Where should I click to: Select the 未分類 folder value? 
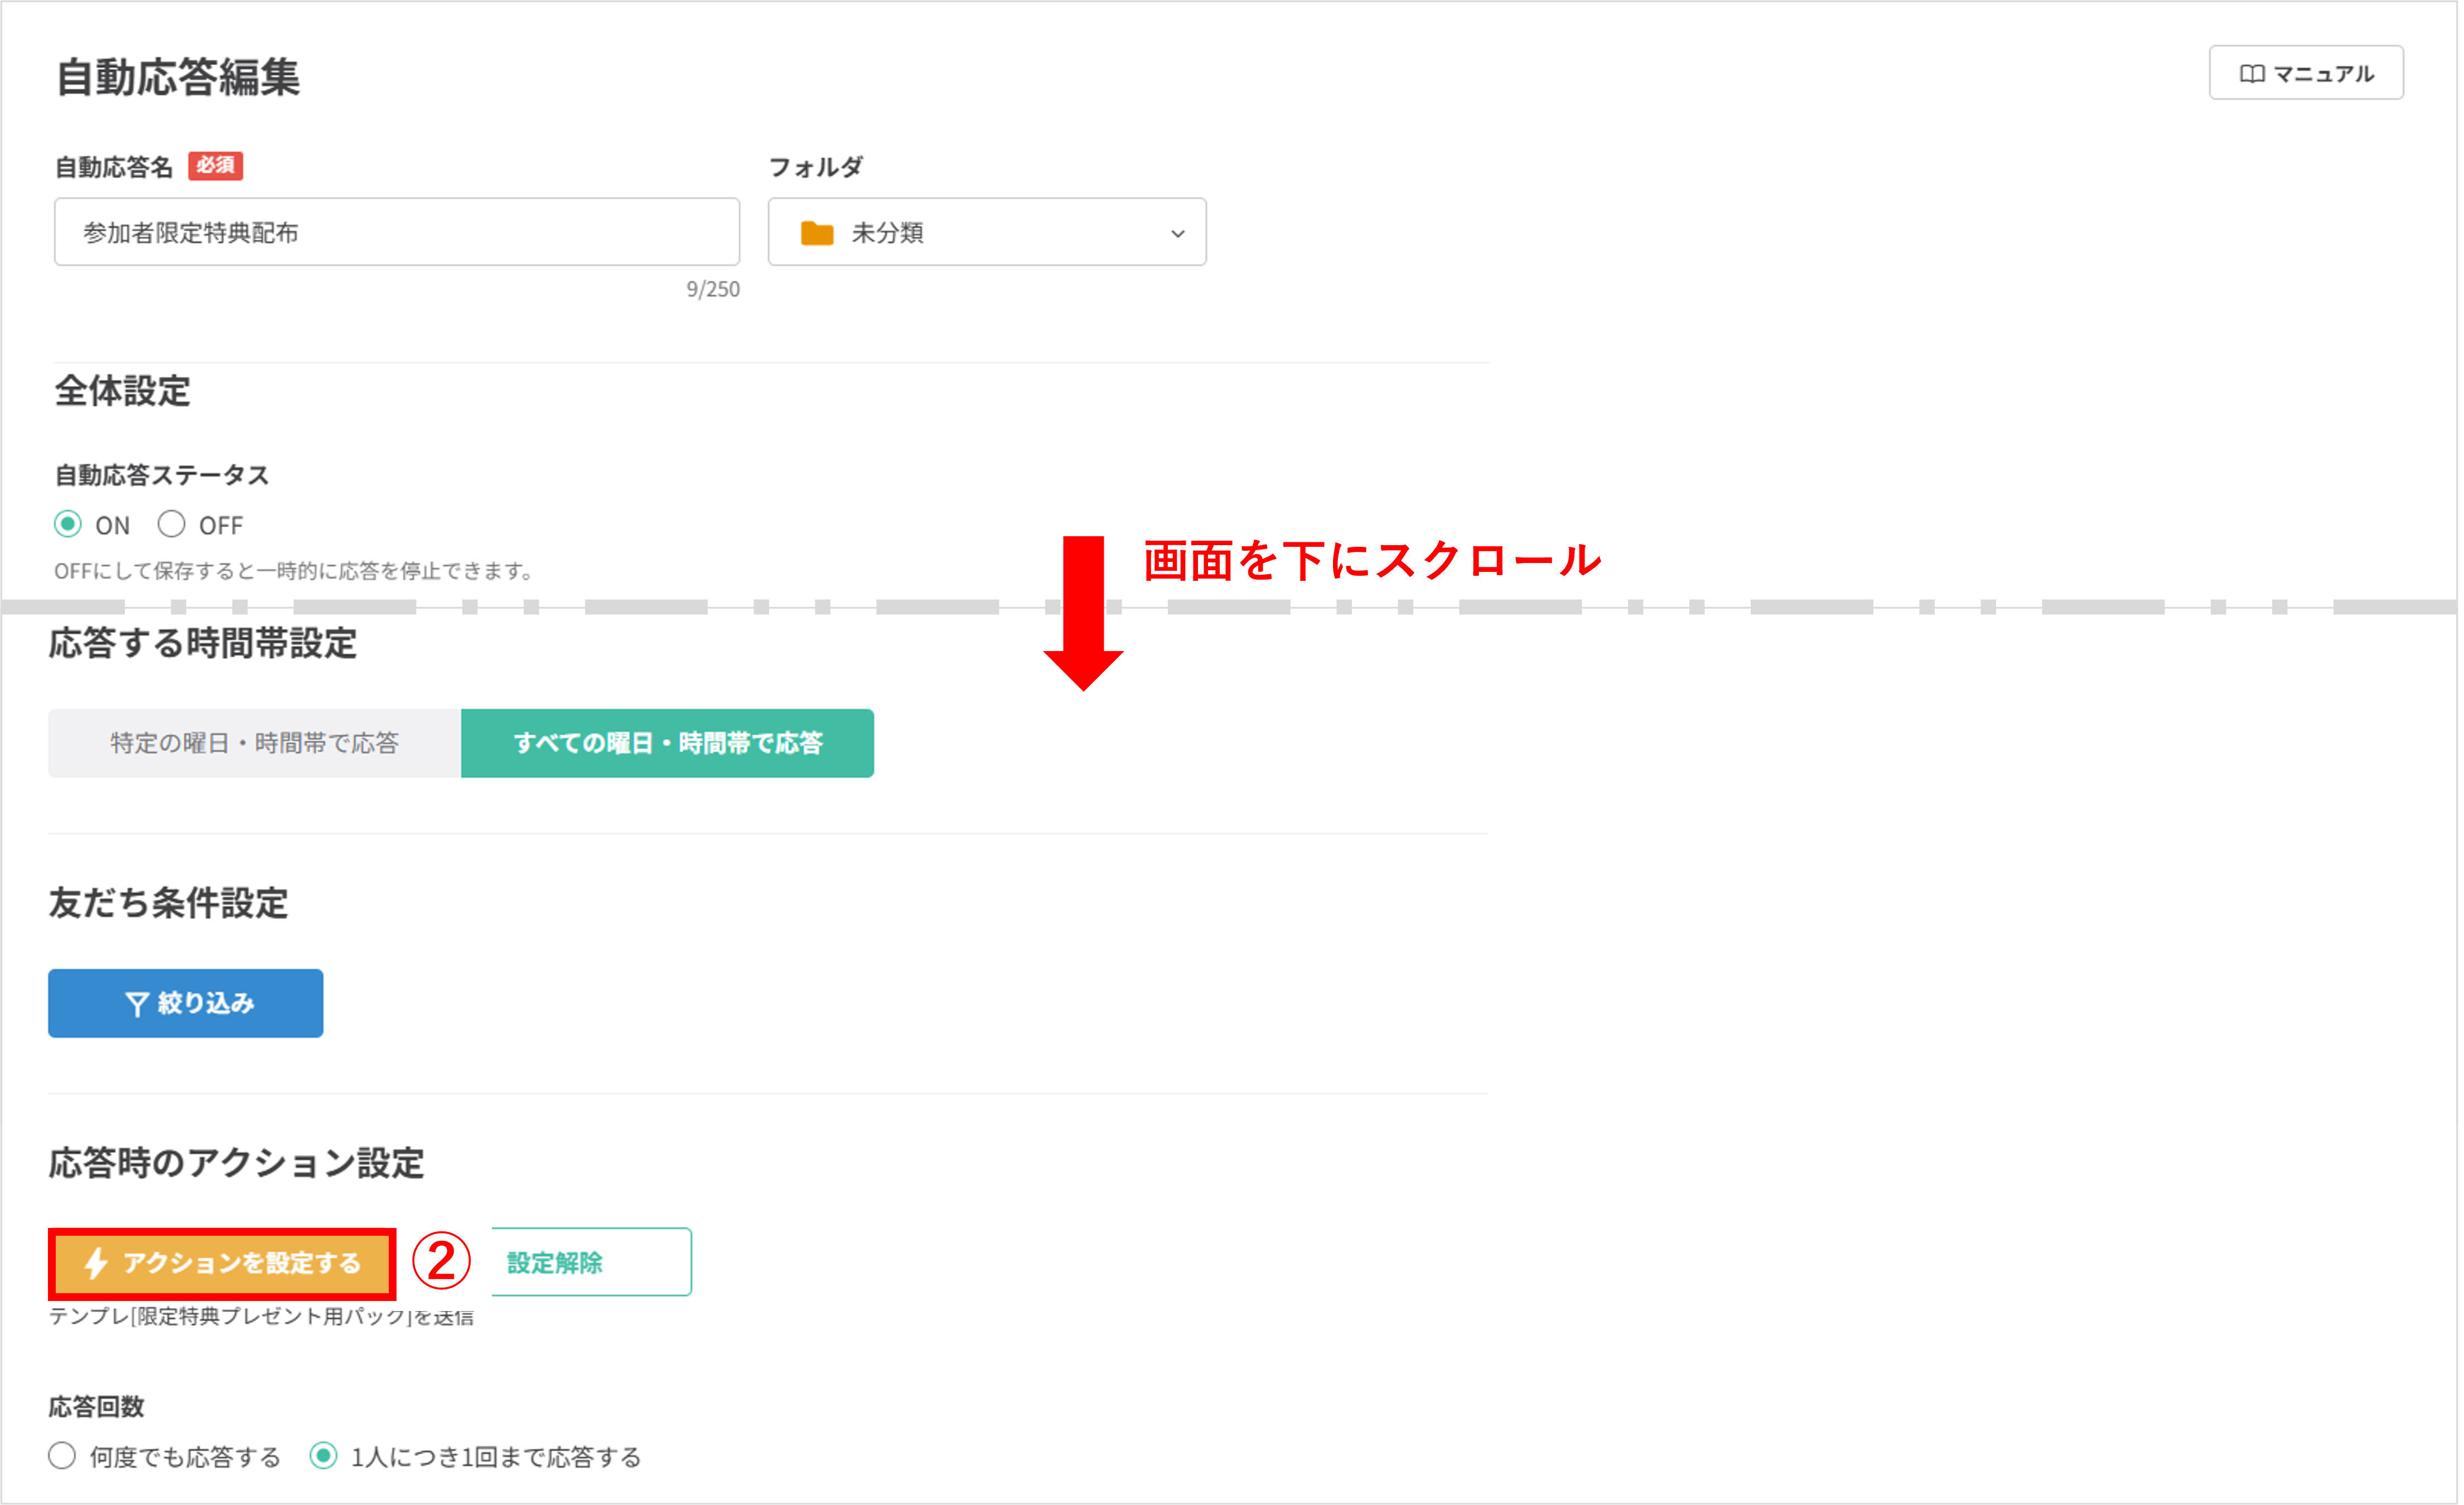tap(888, 232)
